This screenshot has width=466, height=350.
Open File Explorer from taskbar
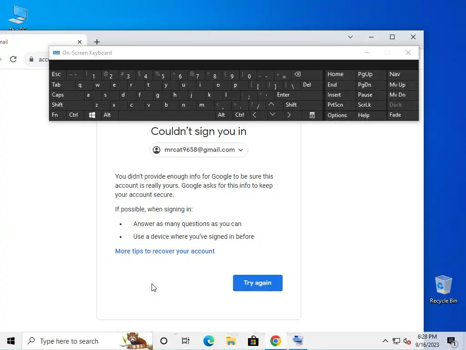(x=231, y=341)
